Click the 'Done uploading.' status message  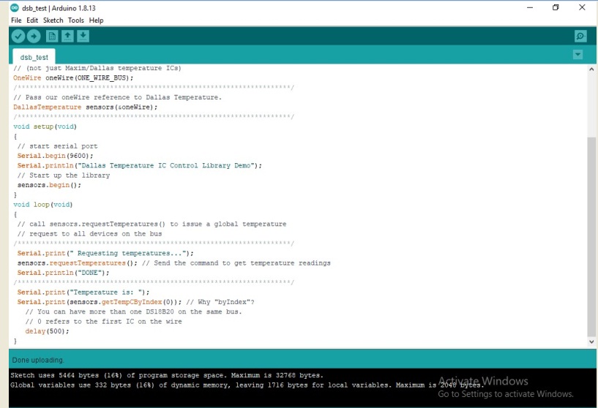[x=38, y=360]
